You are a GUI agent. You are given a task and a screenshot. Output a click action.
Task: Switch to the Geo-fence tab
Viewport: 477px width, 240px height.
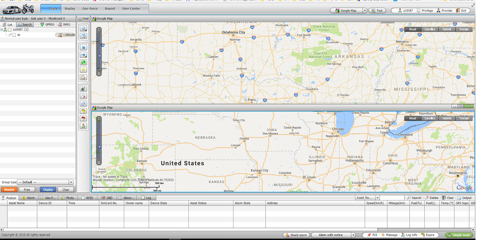(x=90, y=9)
